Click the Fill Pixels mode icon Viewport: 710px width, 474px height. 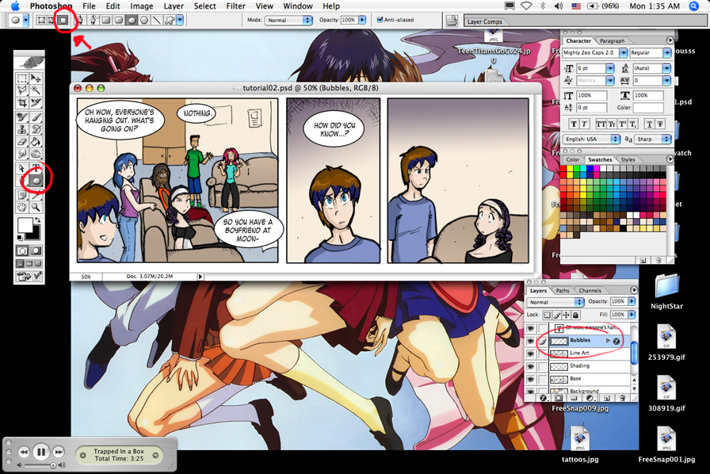tap(63, 20)
